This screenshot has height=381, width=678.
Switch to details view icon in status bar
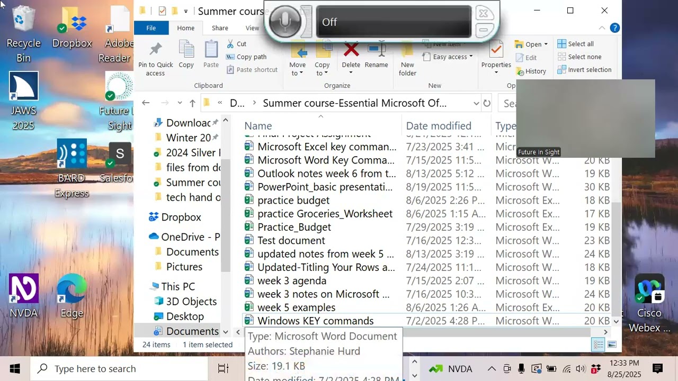click(598, 345)
